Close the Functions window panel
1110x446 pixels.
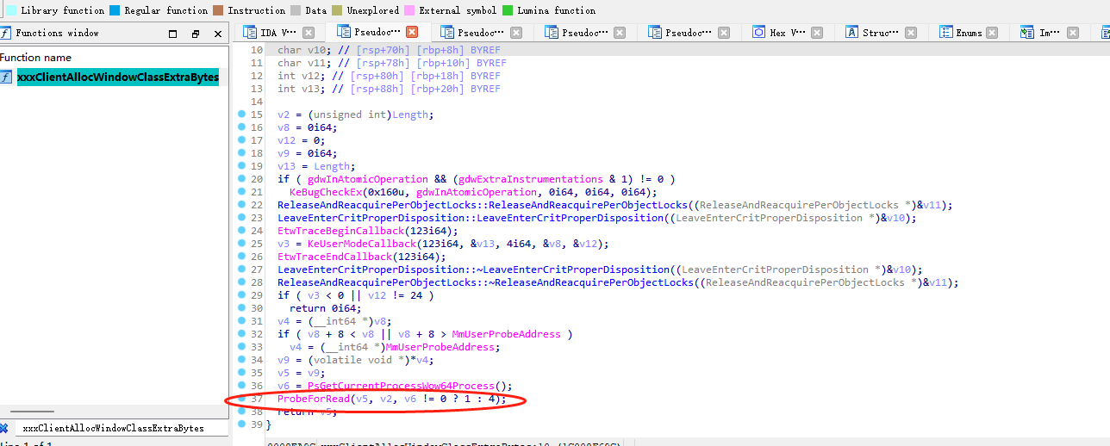[218, 34]
